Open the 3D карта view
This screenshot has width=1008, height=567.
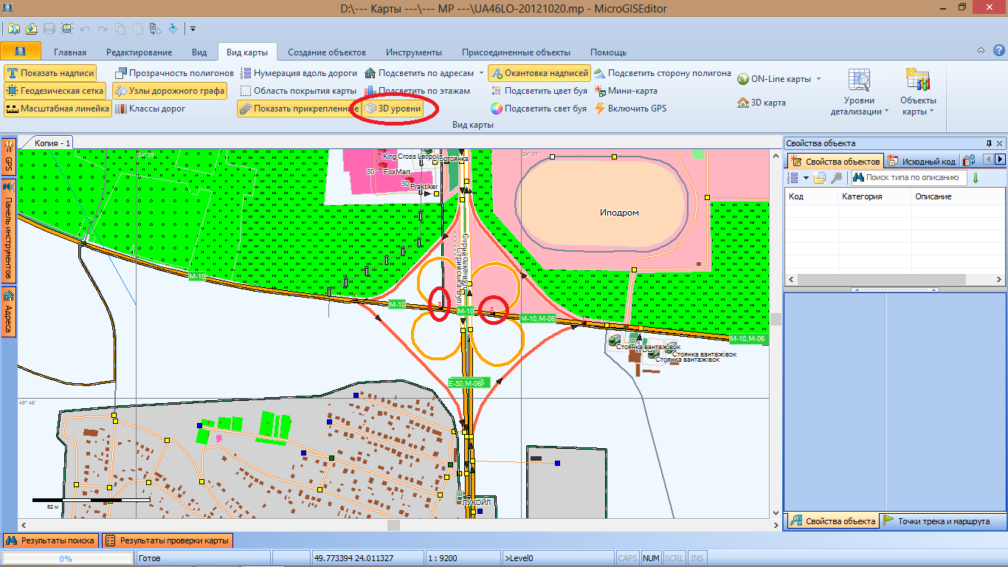coord(762,103)
